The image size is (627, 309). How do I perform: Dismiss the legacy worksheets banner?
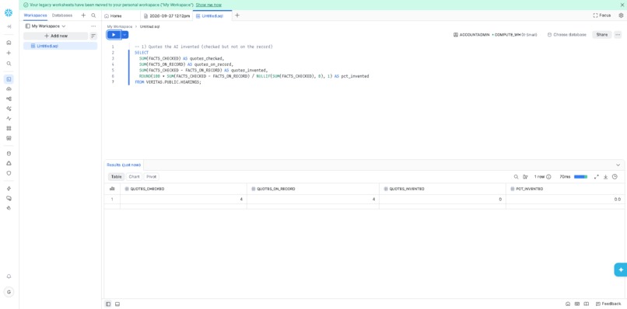(x=622, y=5)
